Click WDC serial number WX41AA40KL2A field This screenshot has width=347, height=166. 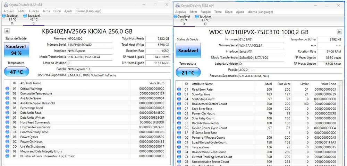tap(261, 45)
